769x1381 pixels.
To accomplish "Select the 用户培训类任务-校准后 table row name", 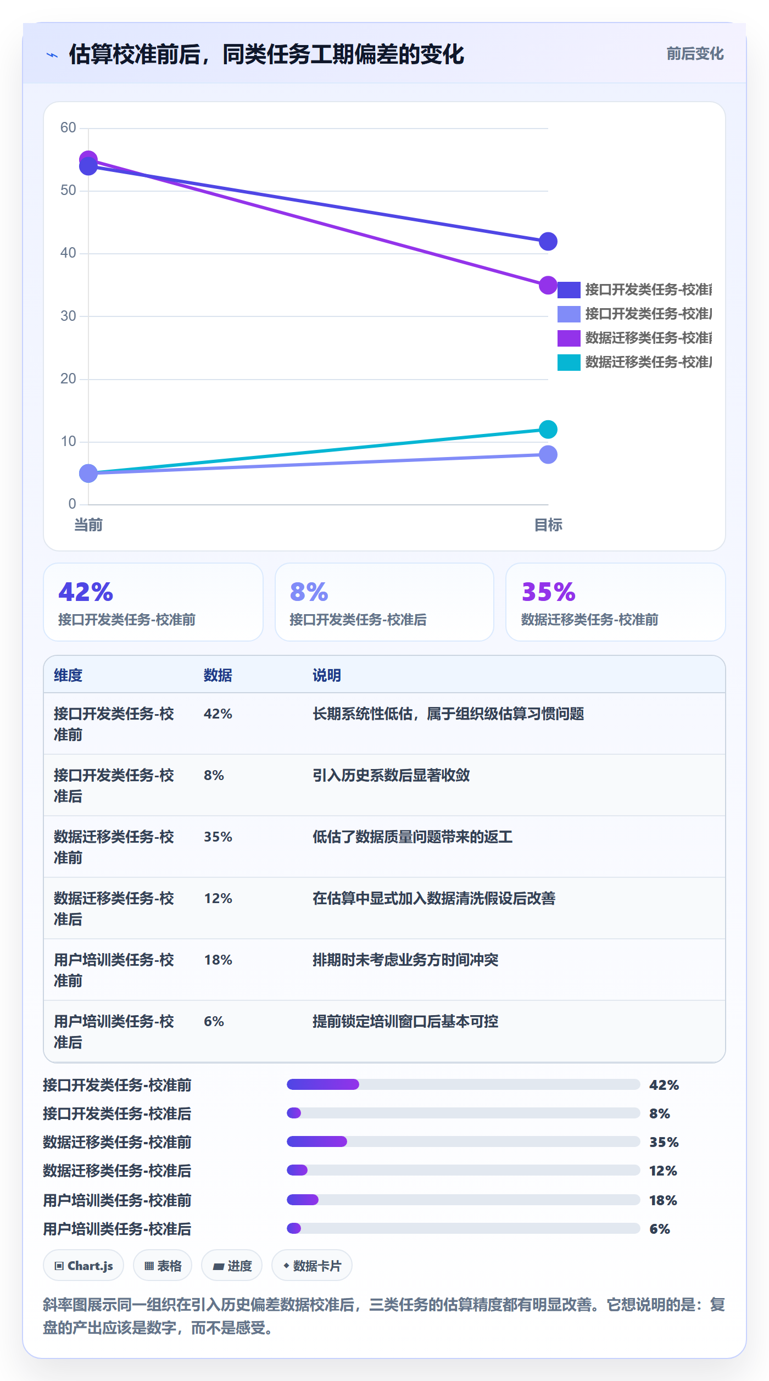I will [114, 1032].
